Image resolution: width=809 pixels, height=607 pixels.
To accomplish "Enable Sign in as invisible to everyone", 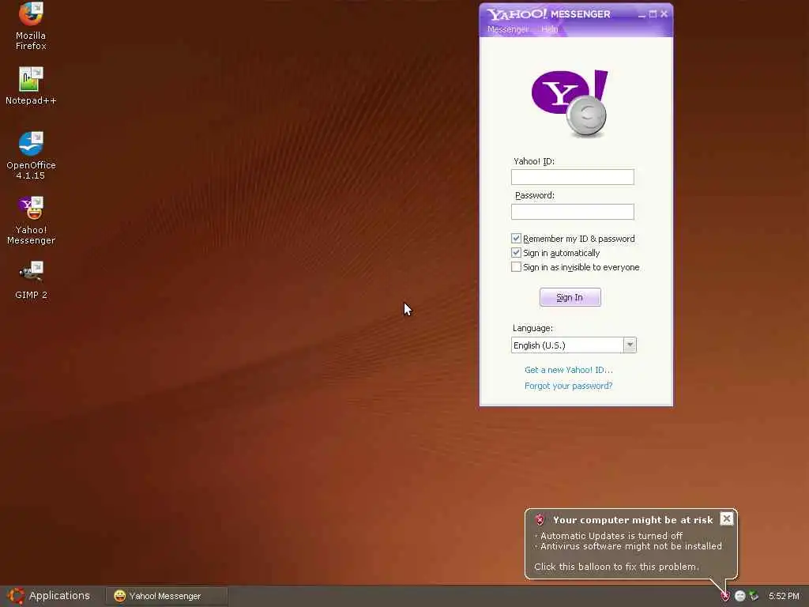I will pos(516,267).
